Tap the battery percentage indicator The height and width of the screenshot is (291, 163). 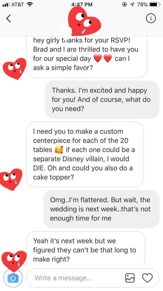(x=142, y=4)
